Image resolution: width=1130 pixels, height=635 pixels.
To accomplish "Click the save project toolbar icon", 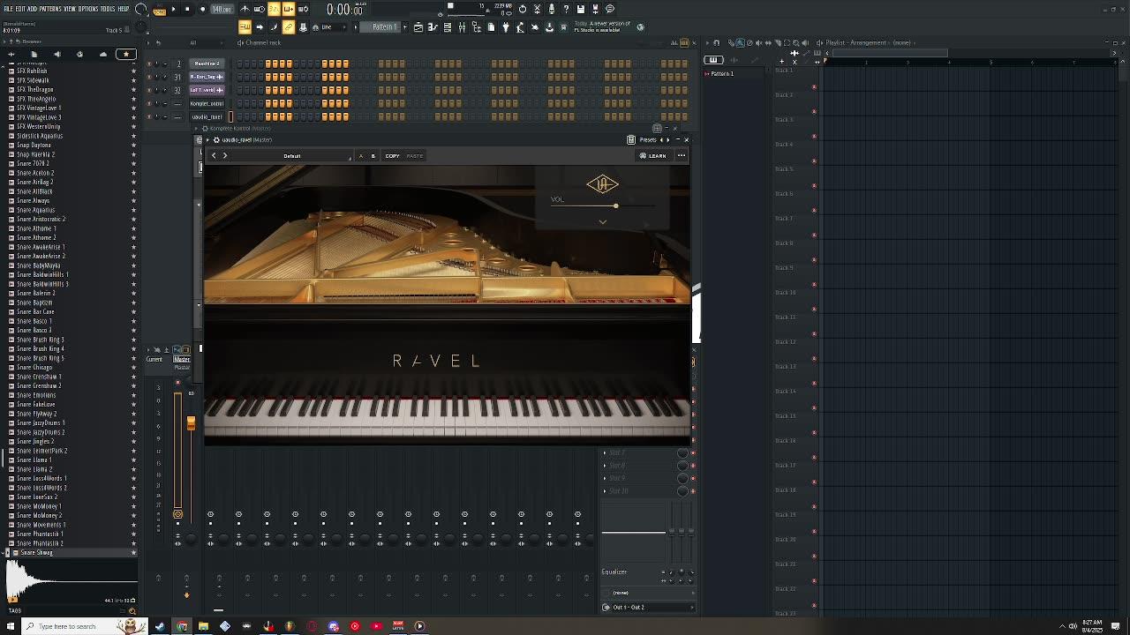I will coord(581,9).
